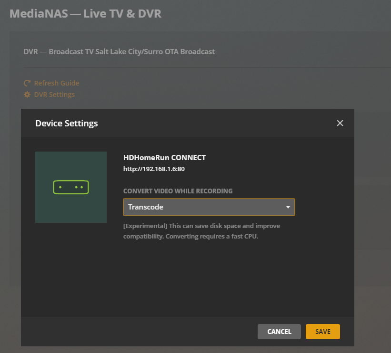This screenshot has height=353, width=391.
Task: Click the http://192.168.1.6:80 device address
Action: [x=154, y=169]
